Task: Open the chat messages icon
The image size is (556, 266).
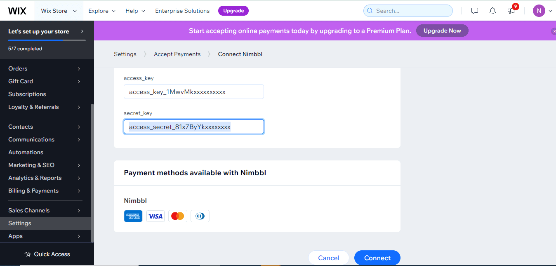Action: click(475, 11)
